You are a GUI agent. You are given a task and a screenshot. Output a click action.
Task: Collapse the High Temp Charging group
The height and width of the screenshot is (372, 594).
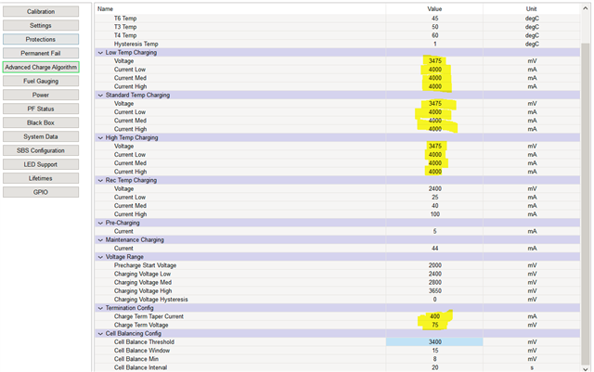click(x=100, y=138)
